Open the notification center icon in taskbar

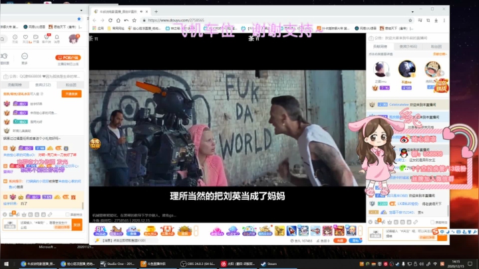470,264
